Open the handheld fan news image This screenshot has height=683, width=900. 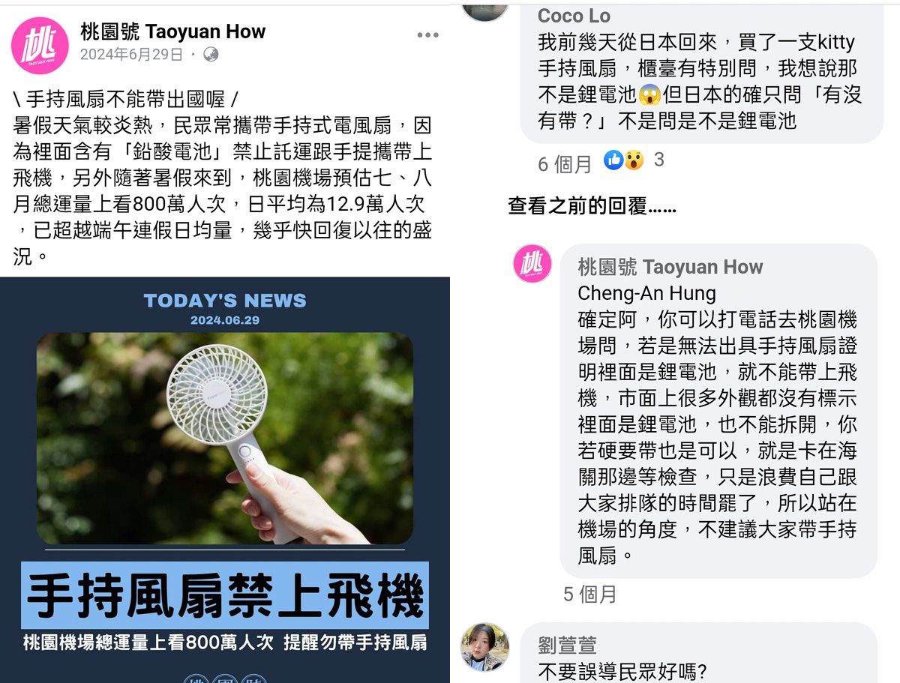click(225, 438)
